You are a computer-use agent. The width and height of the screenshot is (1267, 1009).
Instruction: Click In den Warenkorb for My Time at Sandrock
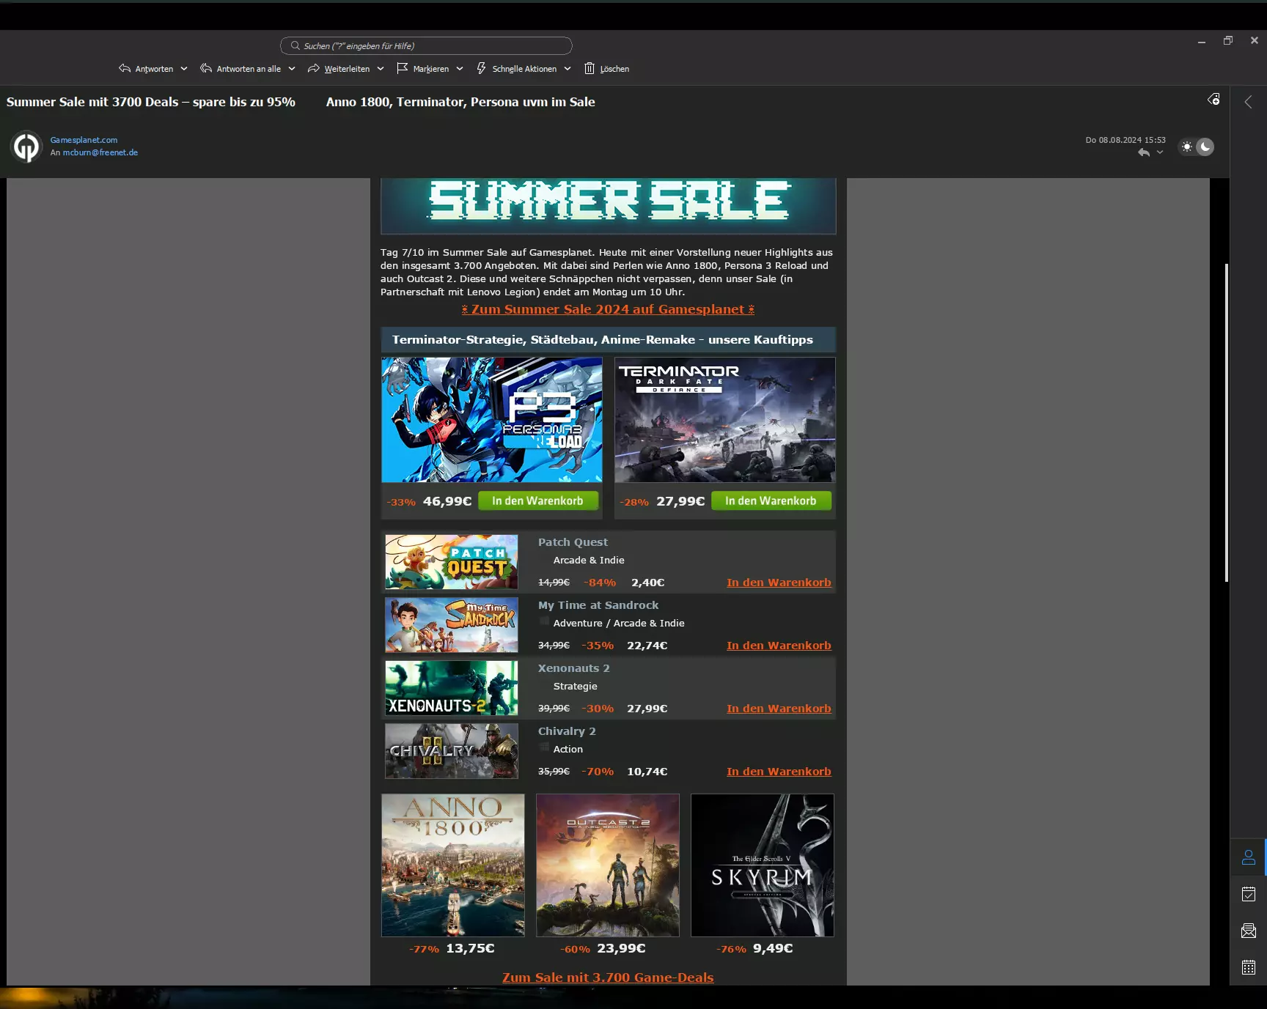779,646
